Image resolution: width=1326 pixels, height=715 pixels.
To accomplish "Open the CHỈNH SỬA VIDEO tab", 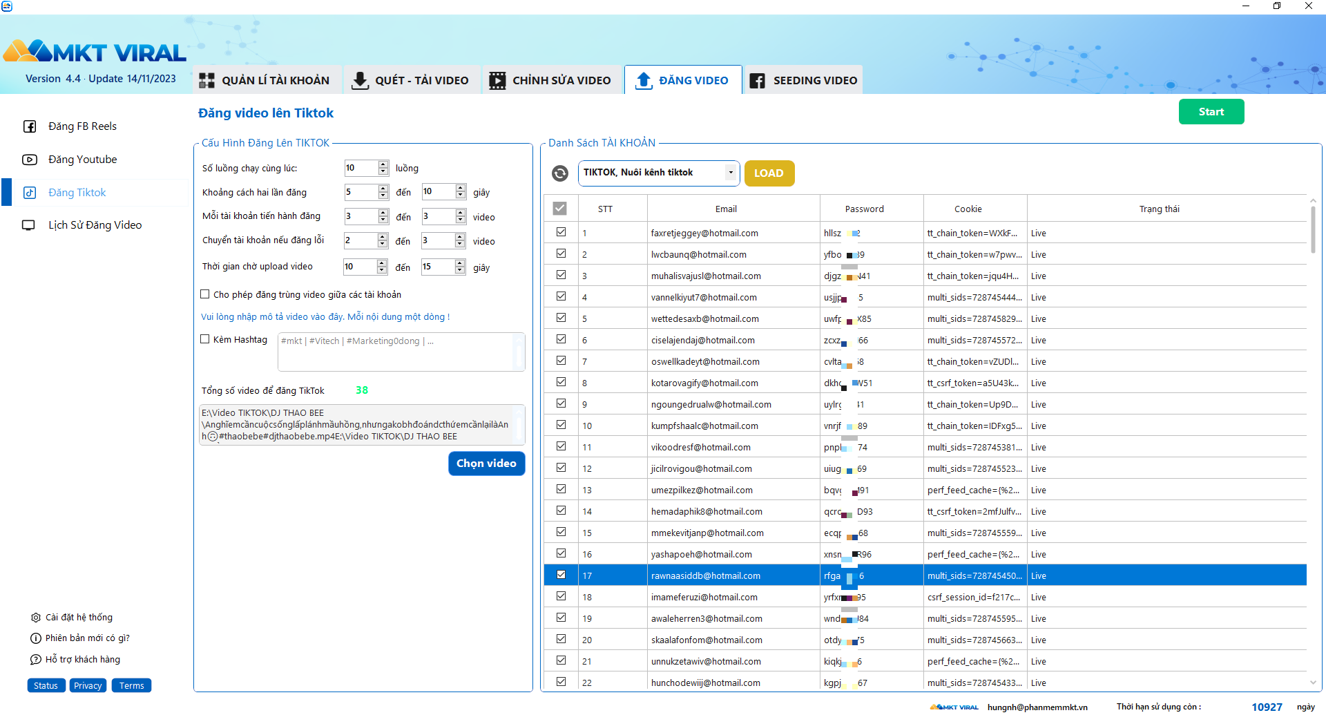I will tap(551, 80).
